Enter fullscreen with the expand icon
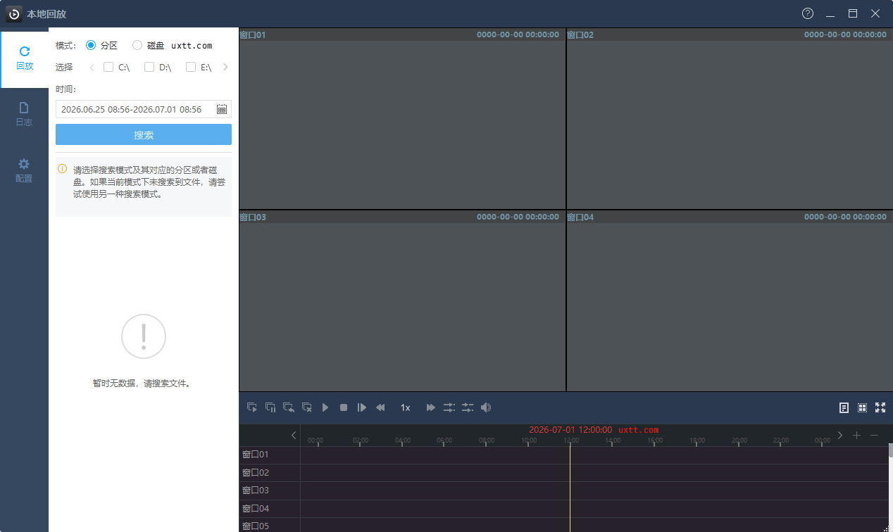 [x=880, y=407]
